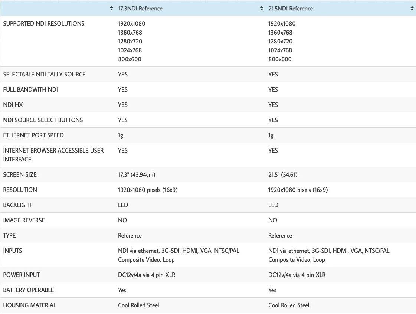Select the RESOLUTION row label
The width and height of the screenshot is (416, 314).
tap(20, 190)
